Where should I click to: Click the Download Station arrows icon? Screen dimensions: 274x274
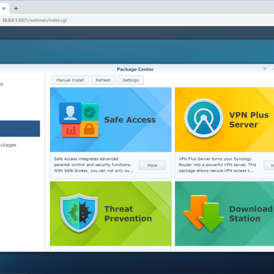click(x=204, y=214)
